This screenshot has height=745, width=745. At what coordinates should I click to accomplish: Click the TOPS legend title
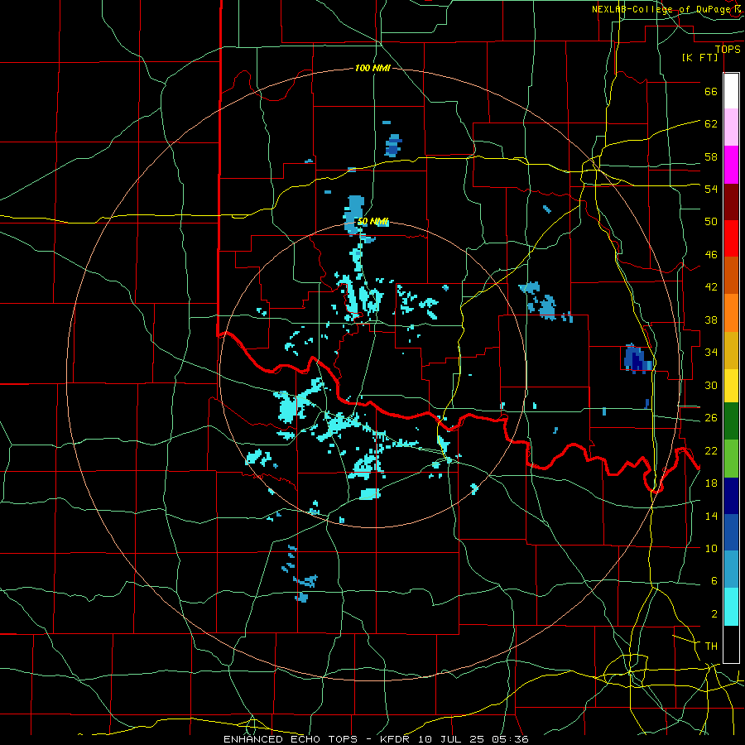click(x=728, y=50)
